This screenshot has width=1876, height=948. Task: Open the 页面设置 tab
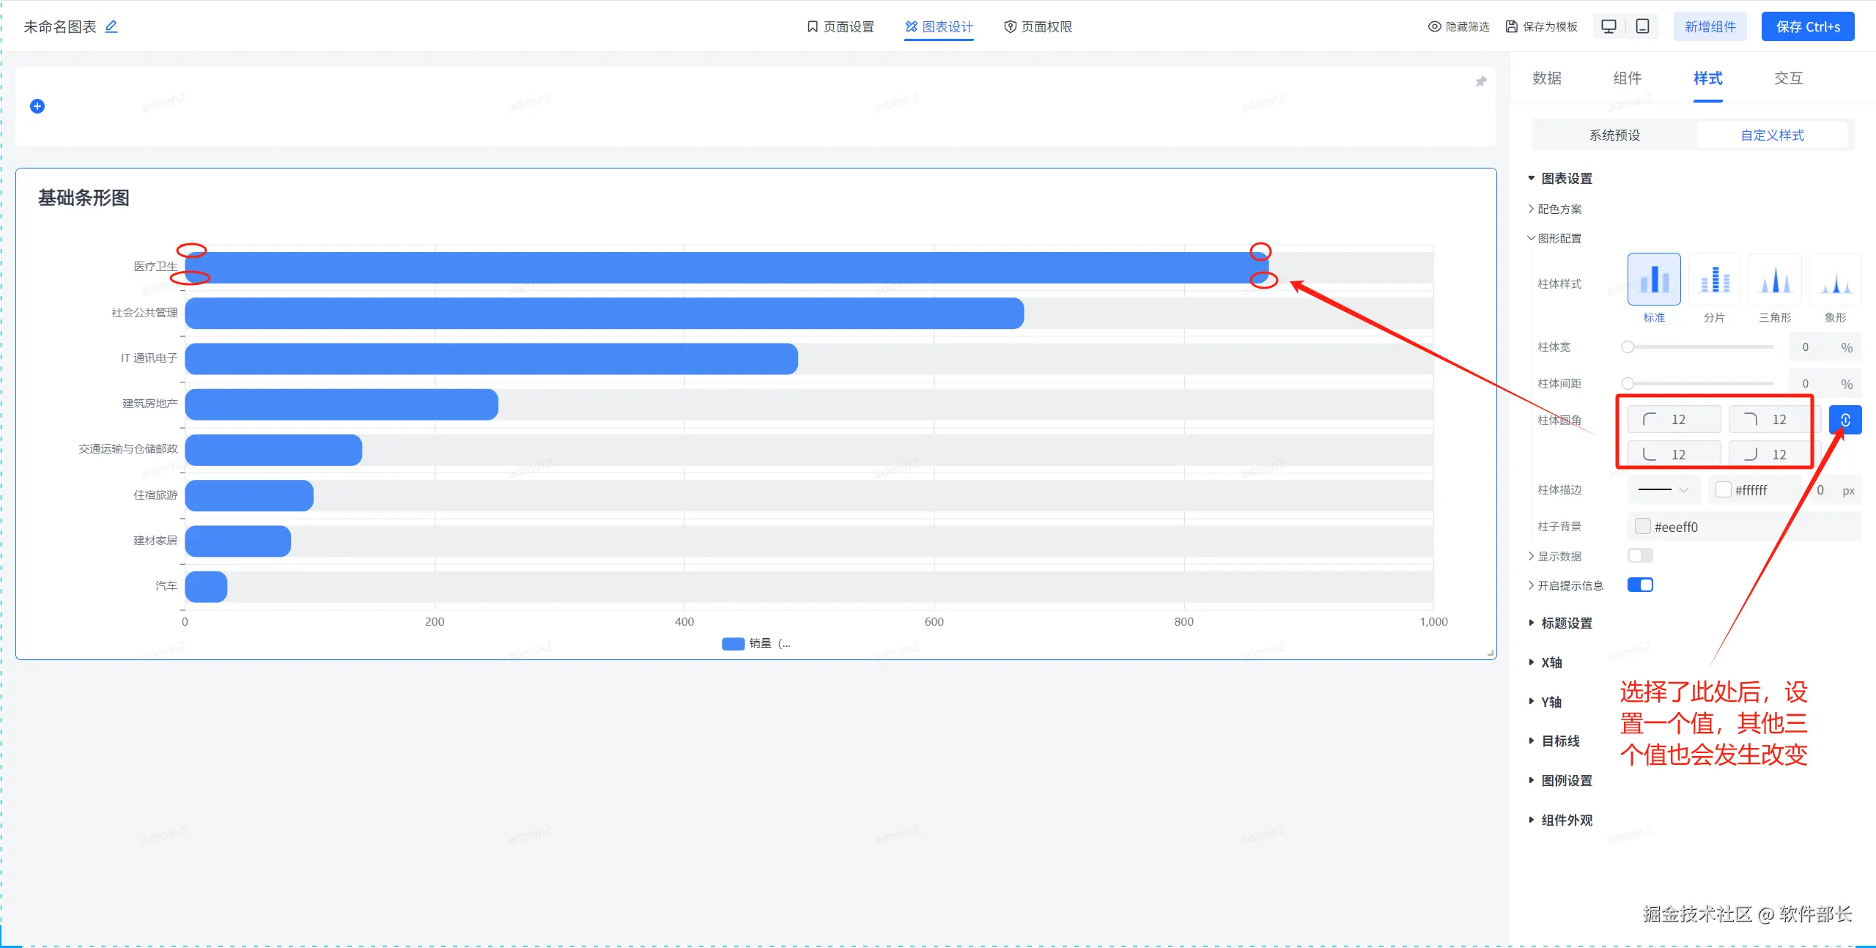coord(841,26)
